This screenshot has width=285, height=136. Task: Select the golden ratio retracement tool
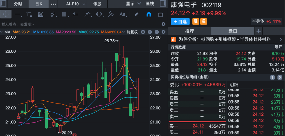coord(76,14)
